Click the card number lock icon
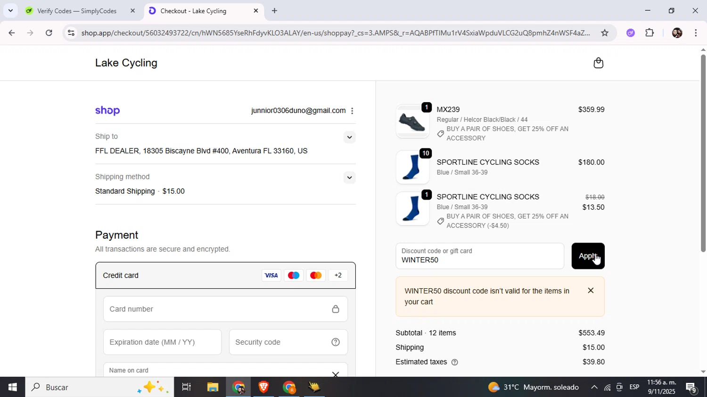707x397 pixels. tap(336, 309)
